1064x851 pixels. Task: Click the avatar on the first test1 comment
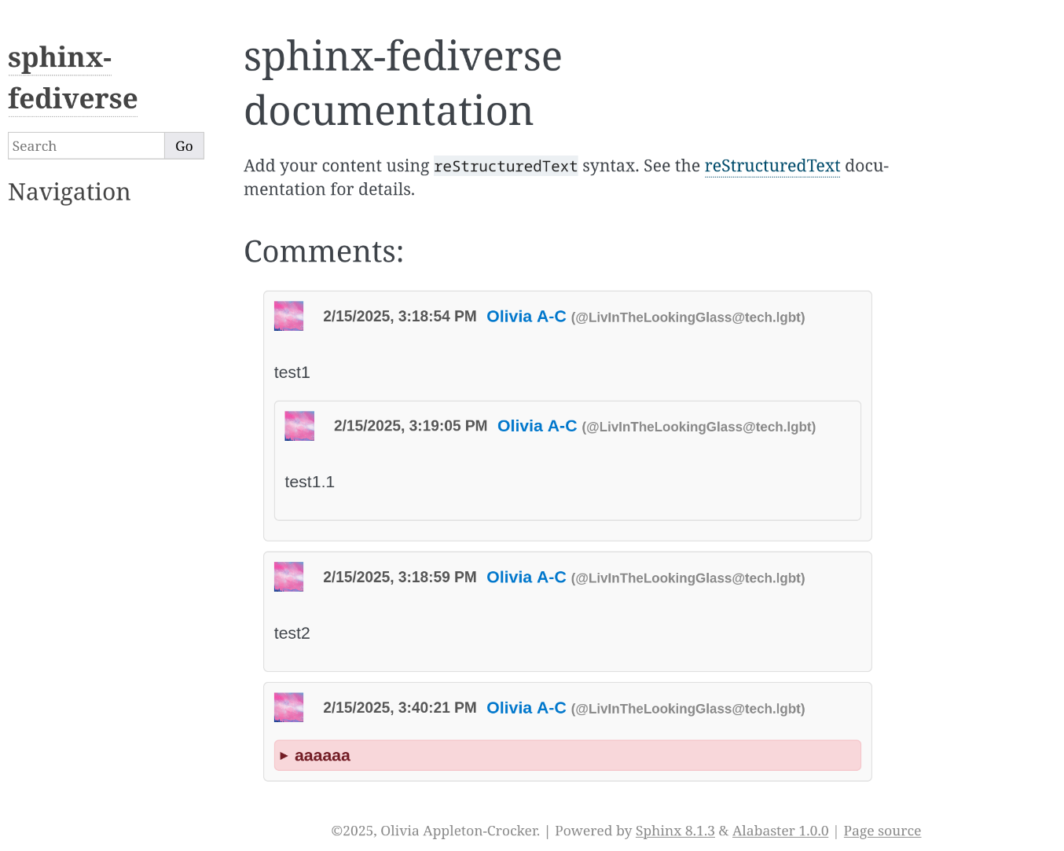(288, 316)
